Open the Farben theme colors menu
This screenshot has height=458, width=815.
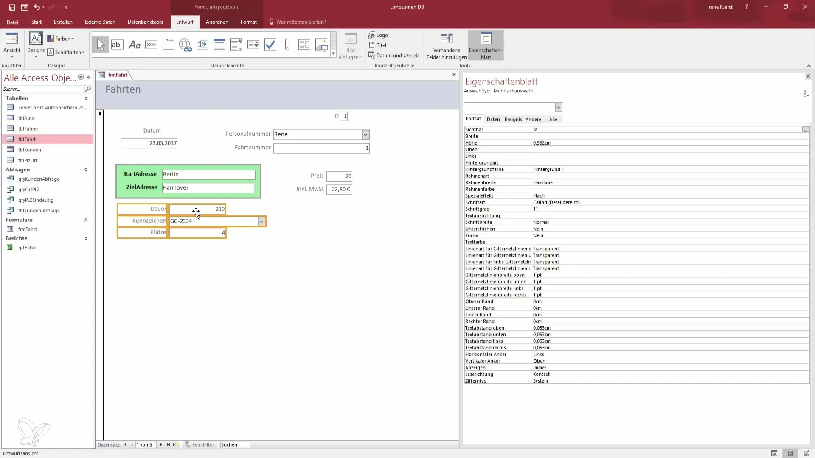(61, 39)
